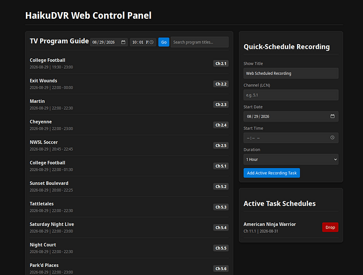Screen dimensions: 363x275
Task: Click the Tattletales program title
Action: tap(42, 204)
